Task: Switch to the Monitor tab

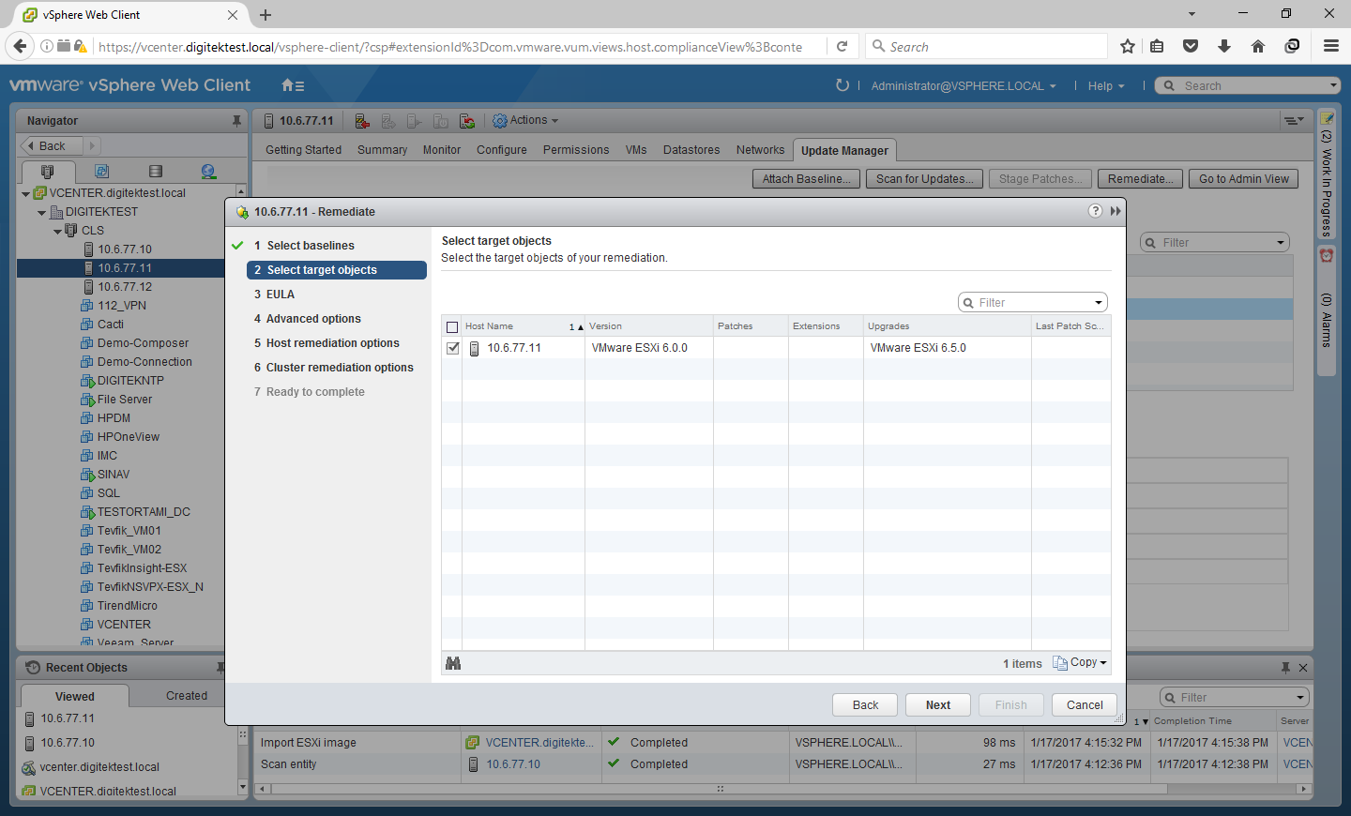Action: pos(441,150)
